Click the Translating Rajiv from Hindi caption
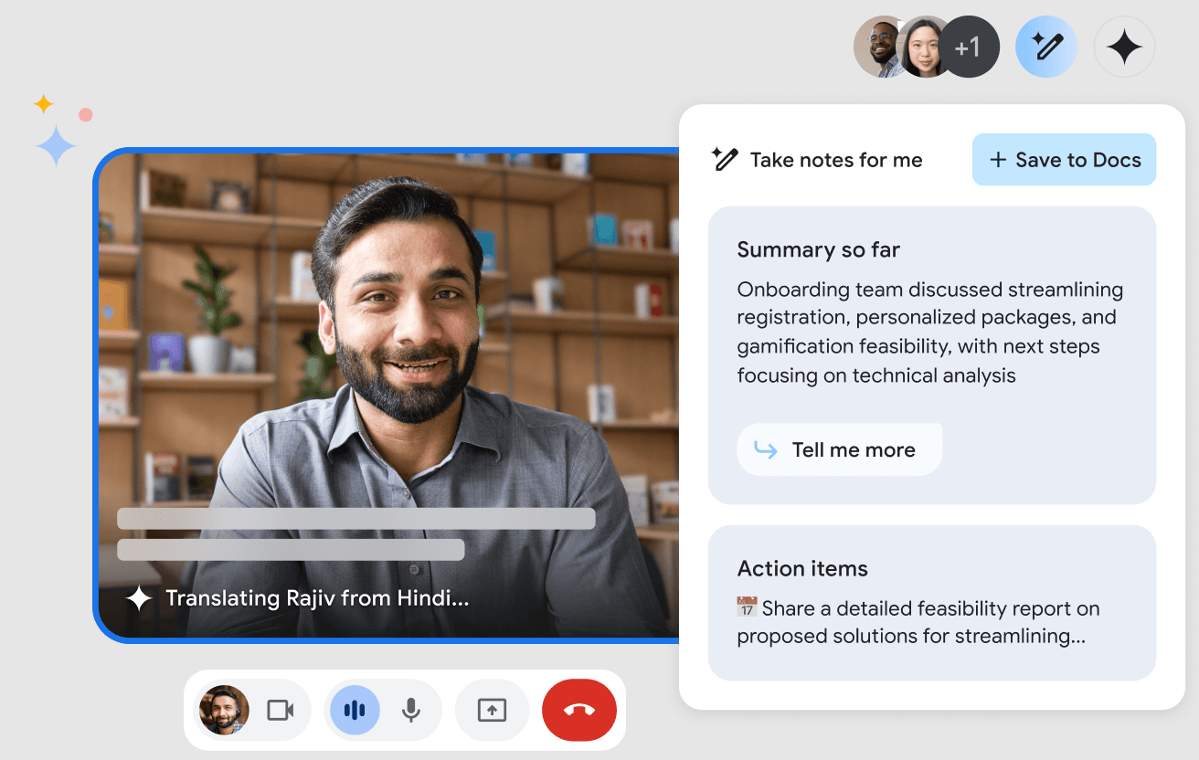Image resolution: width=1199 pixels, height=760 pixels. 317,598
